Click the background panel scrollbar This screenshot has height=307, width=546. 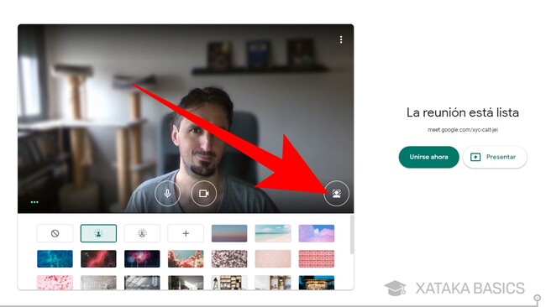352,235
